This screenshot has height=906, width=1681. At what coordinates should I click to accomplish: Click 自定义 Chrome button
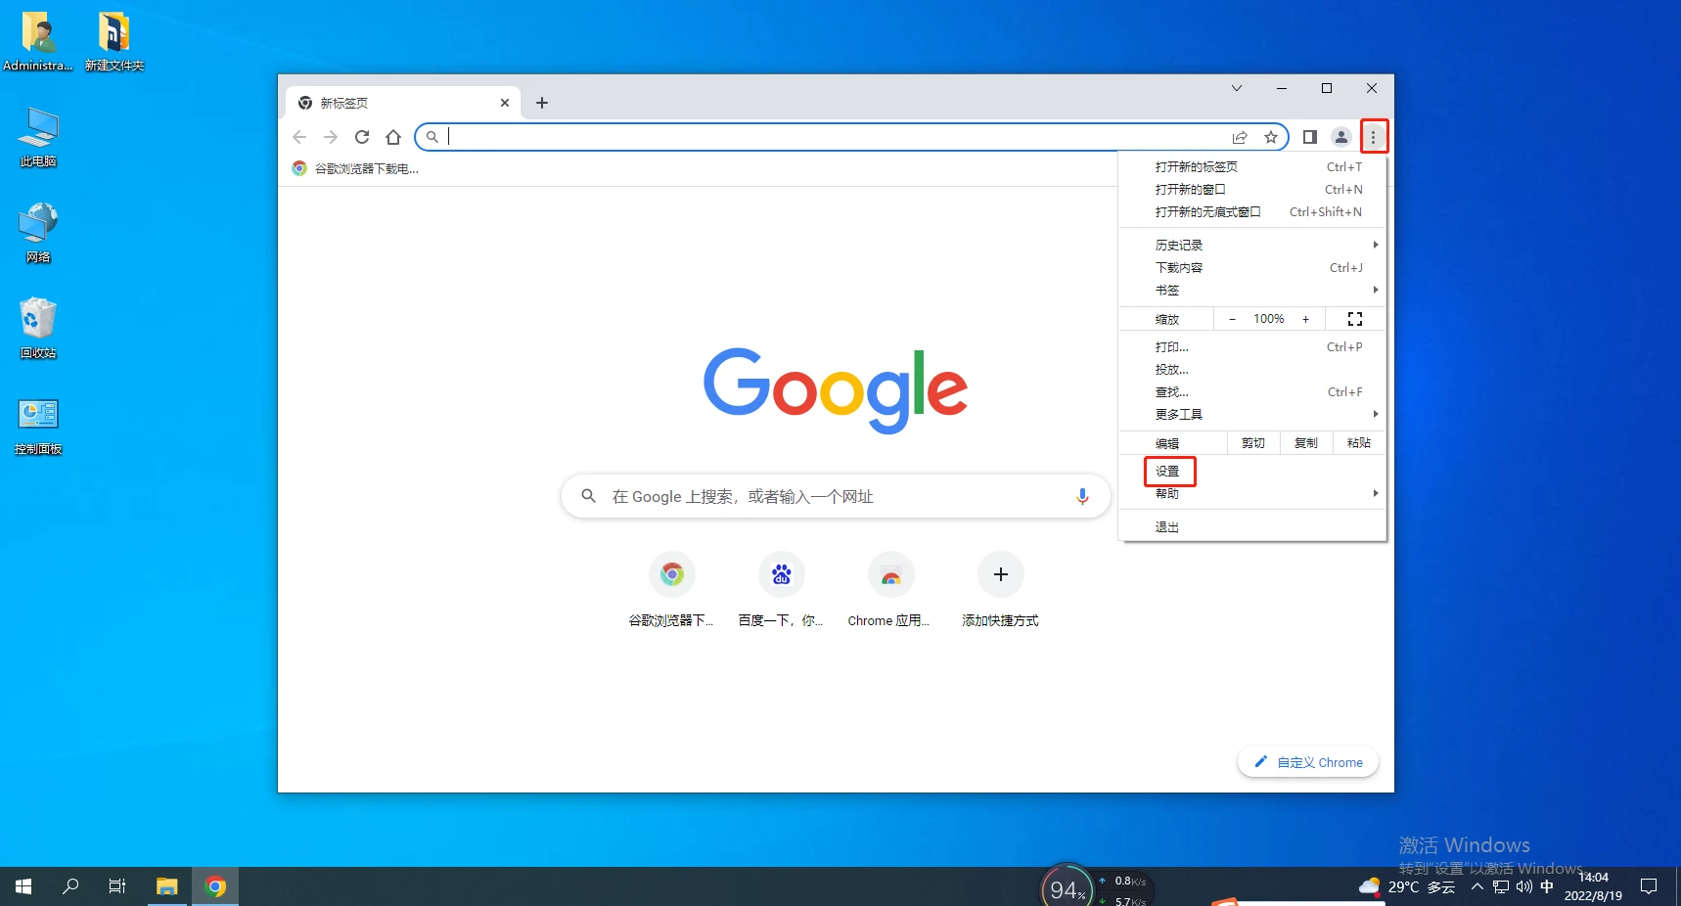[x=1308, y=762]
